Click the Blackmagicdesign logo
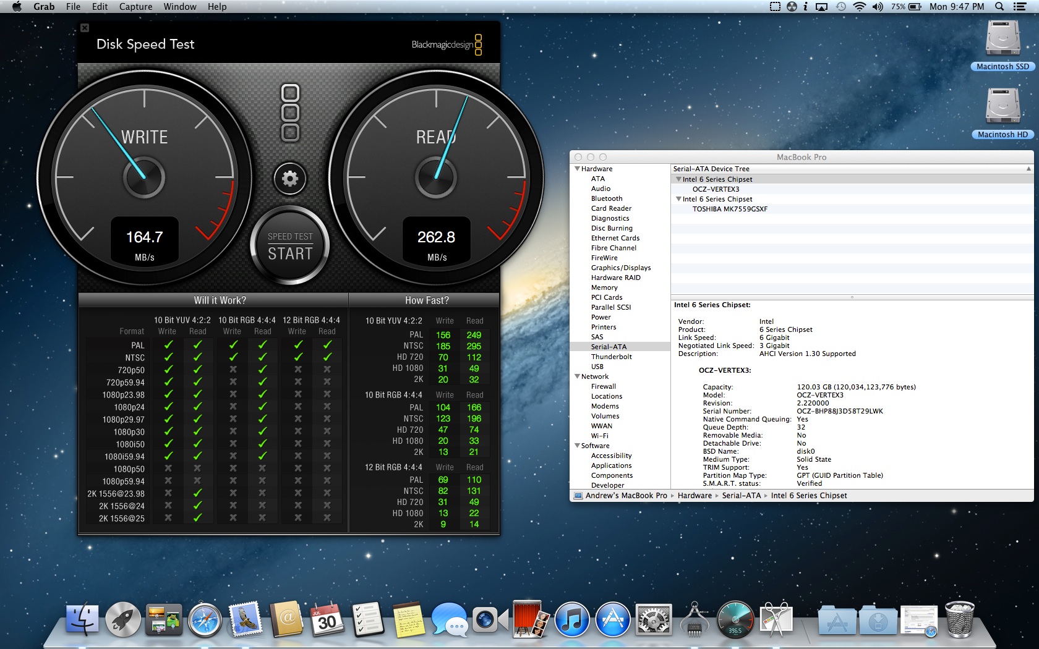This screenshot has width=1039, height=649. click(447, 45)
